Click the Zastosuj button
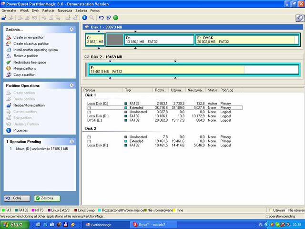The image size is (305, 229). coord(47,198)
